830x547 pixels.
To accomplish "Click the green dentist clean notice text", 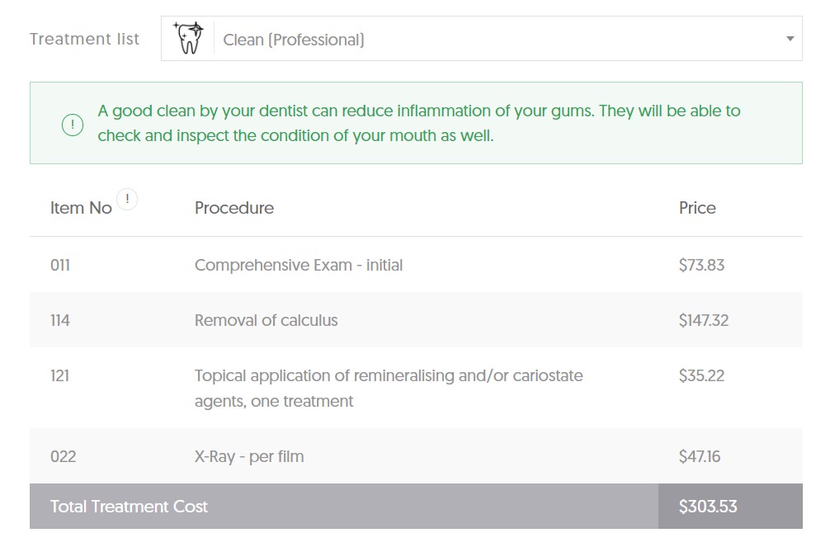I will click(418, 123).
